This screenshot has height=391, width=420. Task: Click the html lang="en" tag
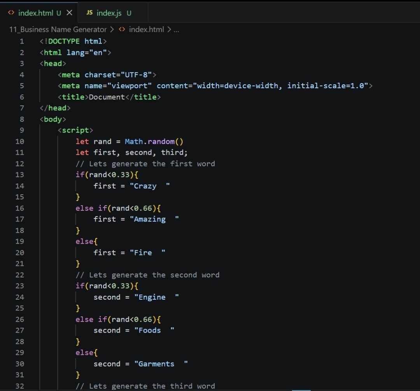click(x=75, y=52)
